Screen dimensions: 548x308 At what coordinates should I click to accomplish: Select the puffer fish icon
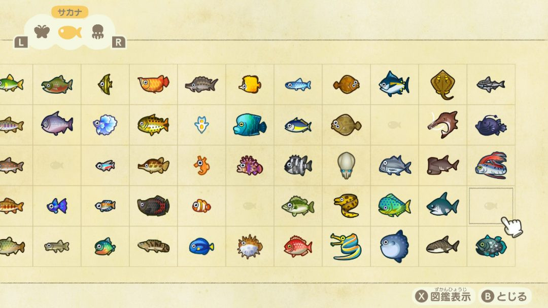tap(249, 247)
